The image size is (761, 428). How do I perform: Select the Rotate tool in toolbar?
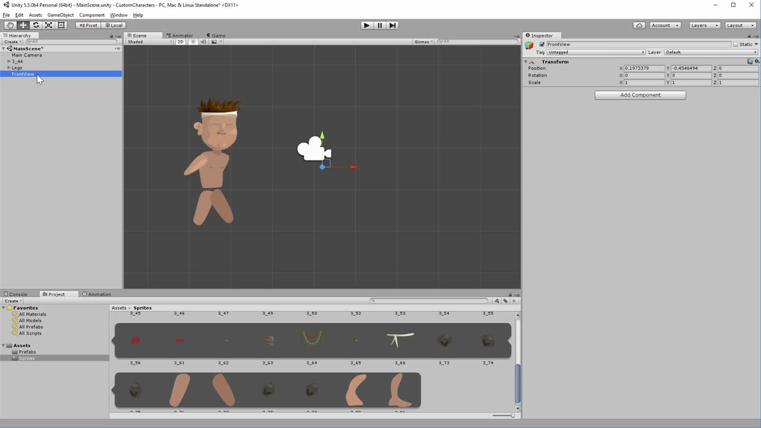pos(36,25)
